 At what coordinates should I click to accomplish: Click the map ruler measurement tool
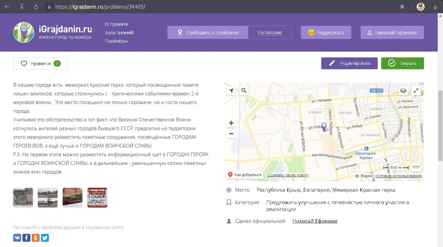[x=416, y=167]
